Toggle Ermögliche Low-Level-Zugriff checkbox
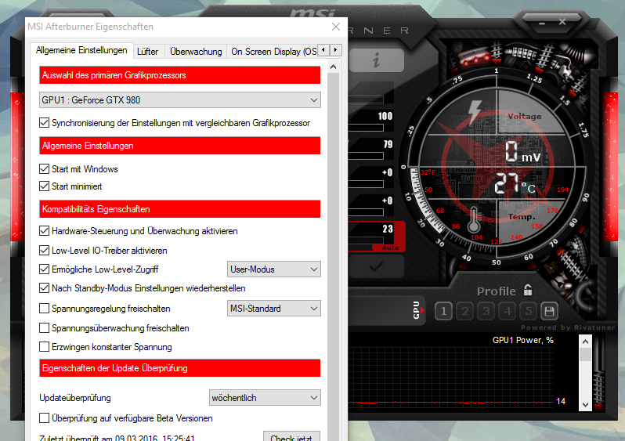This screenshot has width=625, height=441. (x=44, y=269)
